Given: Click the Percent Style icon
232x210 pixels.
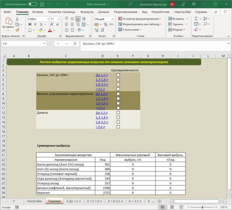Looking at the screenshot, I should 105,24.
